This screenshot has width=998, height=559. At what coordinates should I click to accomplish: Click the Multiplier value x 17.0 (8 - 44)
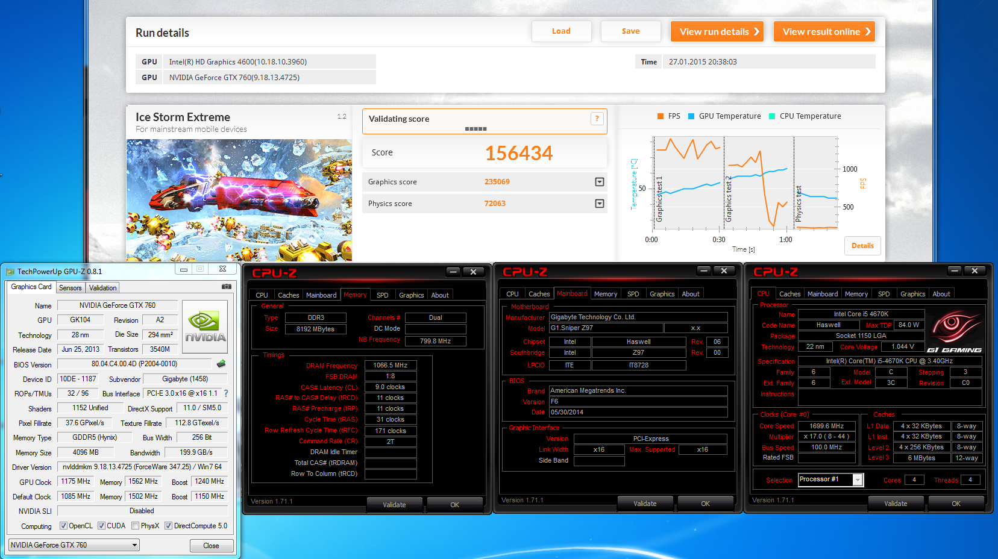coord(827,436)
